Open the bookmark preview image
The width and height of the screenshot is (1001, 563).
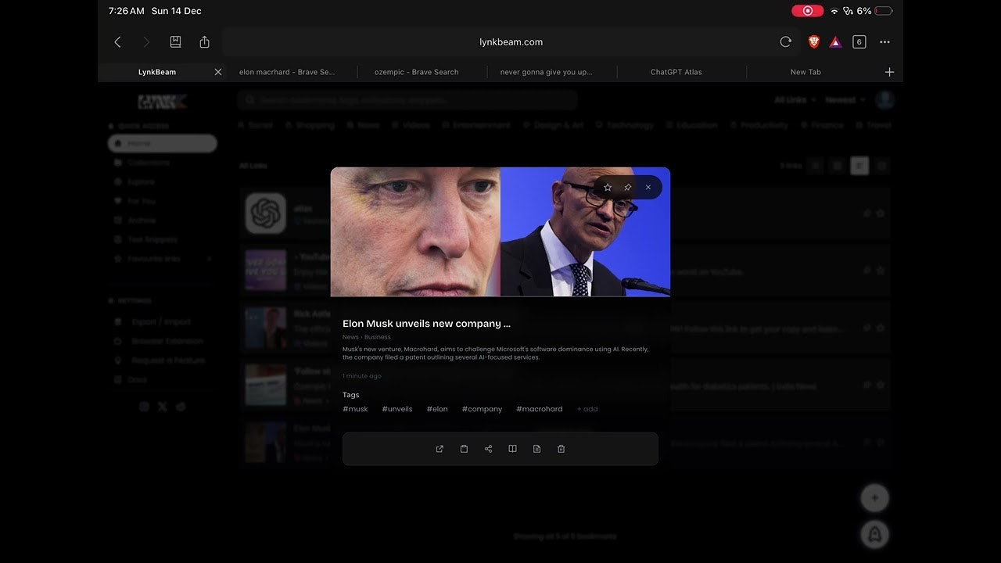[500, 231]
